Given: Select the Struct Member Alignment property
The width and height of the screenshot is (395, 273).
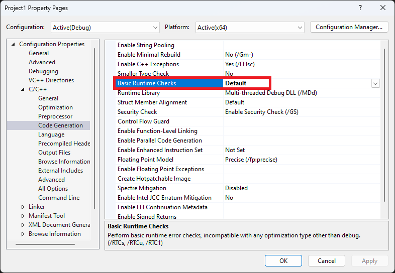Looking at the screenshot, I should coord(152,102).
